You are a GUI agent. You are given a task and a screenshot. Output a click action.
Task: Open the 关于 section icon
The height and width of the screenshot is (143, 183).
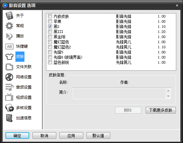point(9,15)
